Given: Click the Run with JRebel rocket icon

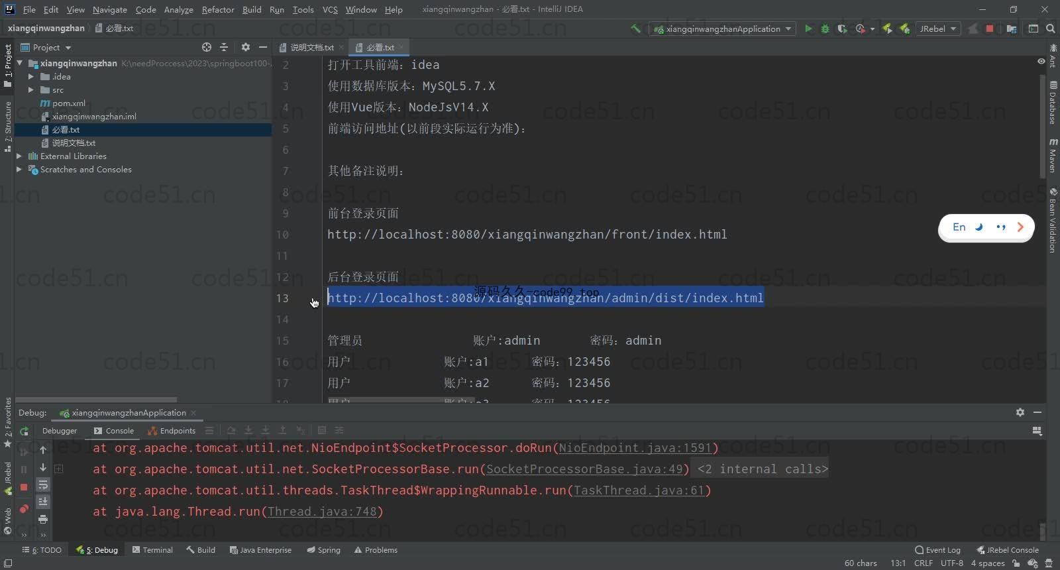Looking at the screenshot, I should tap(887, 28).
